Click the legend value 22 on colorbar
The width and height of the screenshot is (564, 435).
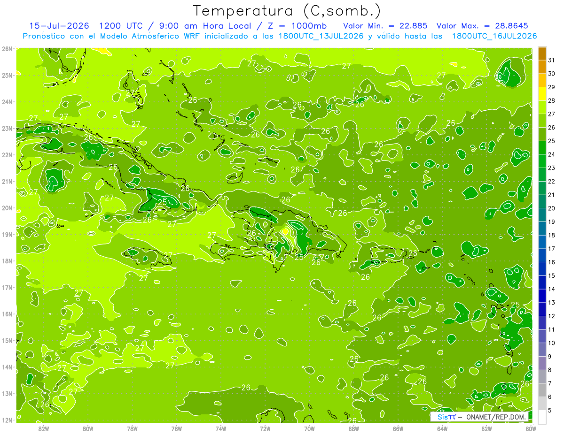[551, 182]
